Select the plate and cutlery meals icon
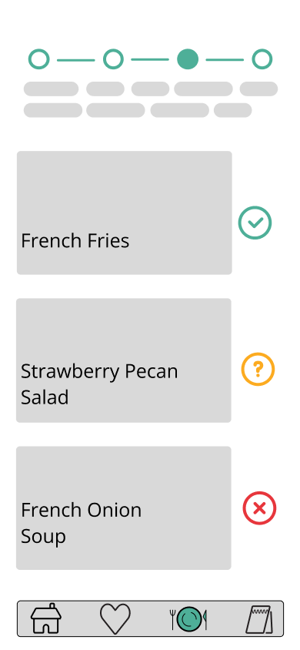This screenshot has height=650, width=300. coord(188,619)
